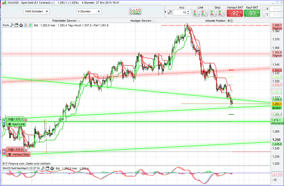Expand the black arrow beside the toolbar wrench

pos(165,12)
